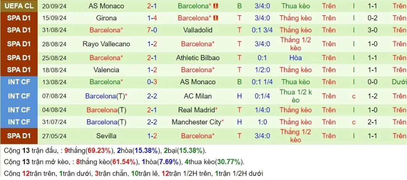Click the 0-3 score in the 13/08/24 match
The height and width of the screenshot is (180, 407).
point(152,82)
